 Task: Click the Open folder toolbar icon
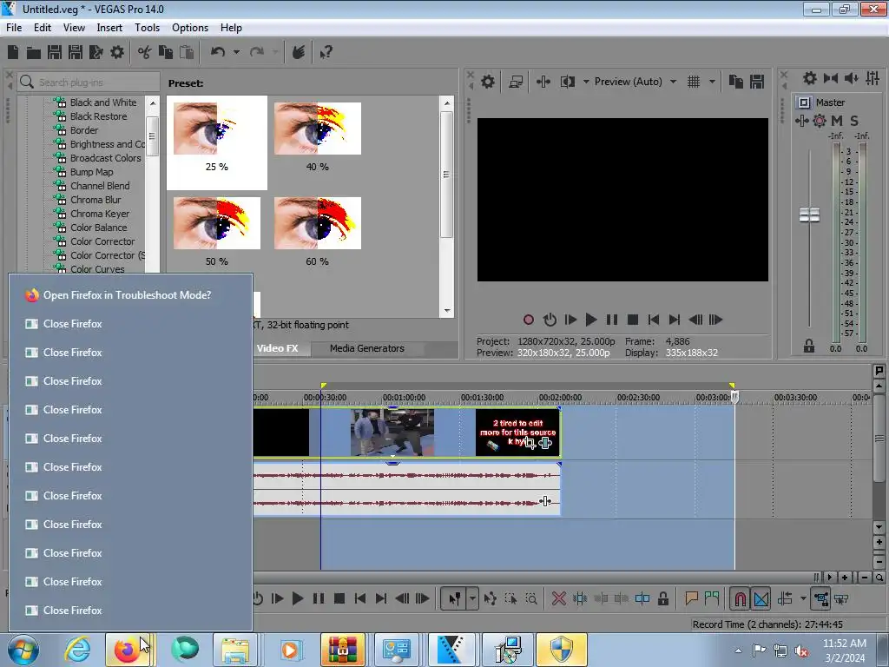point(34,53)
